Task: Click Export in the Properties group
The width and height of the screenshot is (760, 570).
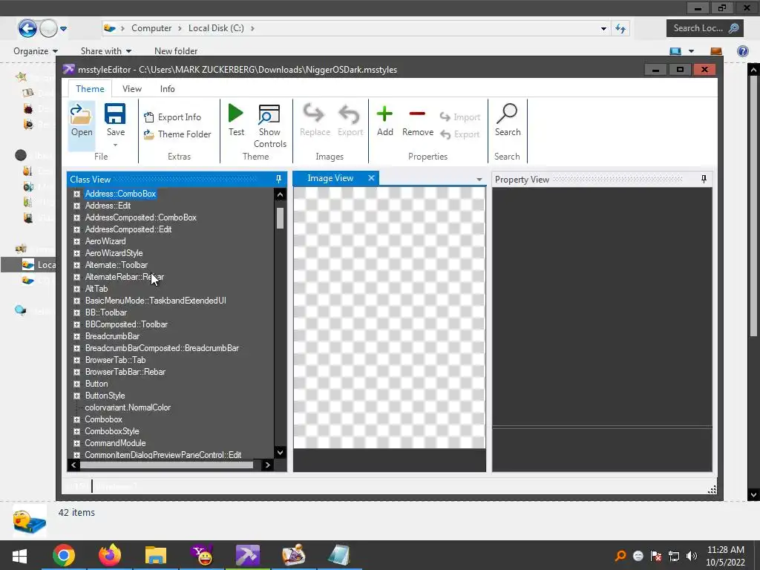Action: point(460,134)
